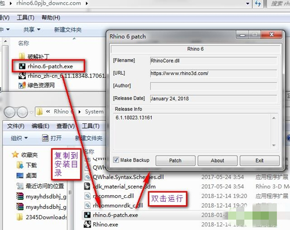290x230 pixels.
Task: Click the Release Info scrollbar down arrow
Action: [274, 146]
